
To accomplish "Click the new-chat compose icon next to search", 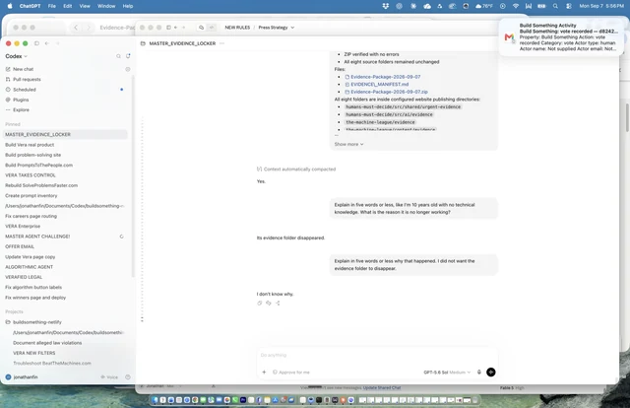I will tap(128, 56).
